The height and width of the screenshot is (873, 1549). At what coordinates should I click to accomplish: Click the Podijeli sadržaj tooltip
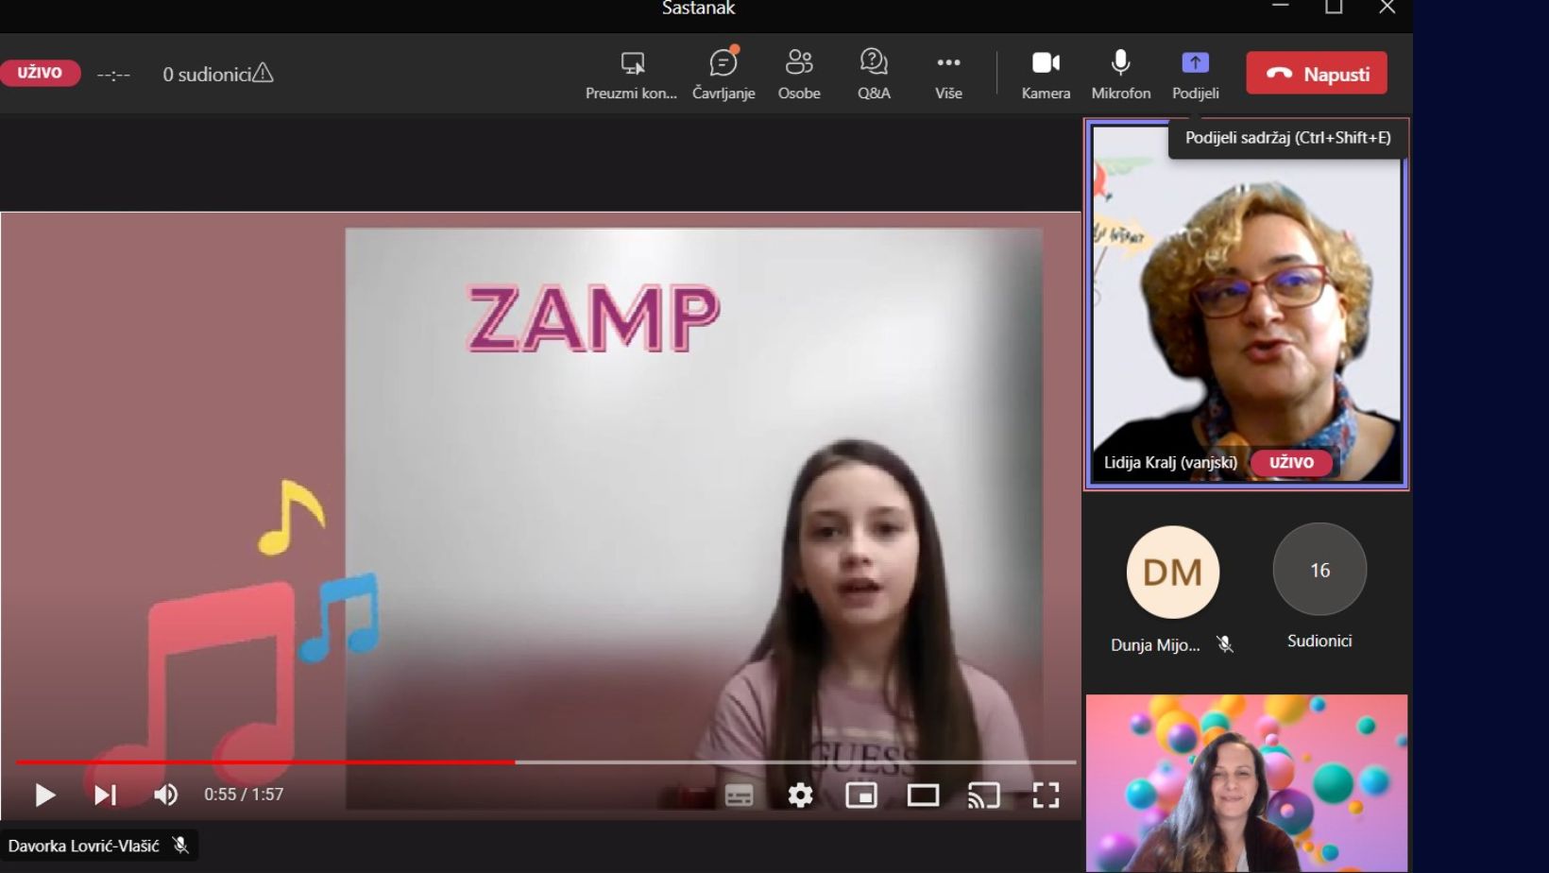[x=1288, y=138]
